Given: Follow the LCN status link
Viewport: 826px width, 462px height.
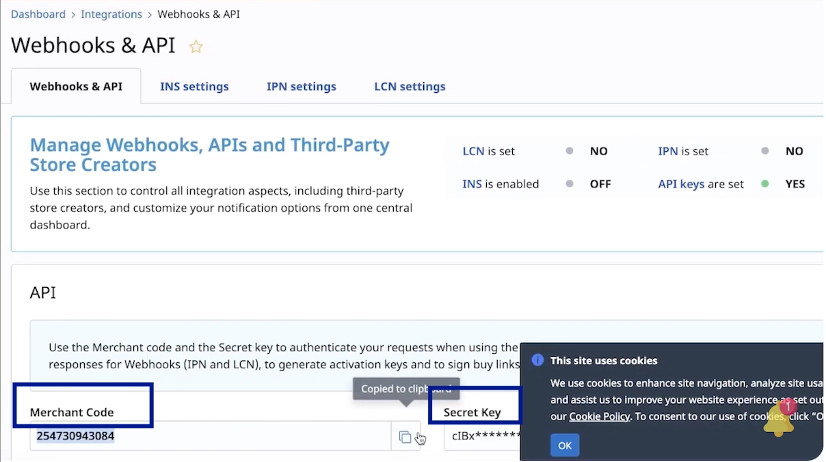Looking at the screenshot, I should point(473,151).
